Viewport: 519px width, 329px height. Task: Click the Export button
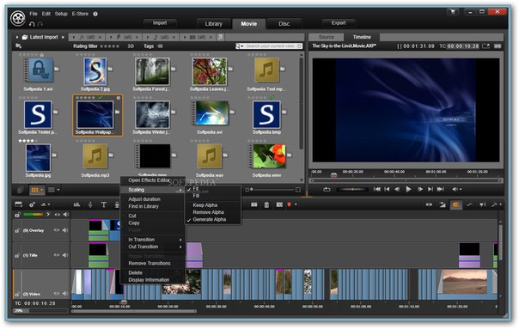click(x=339, y=23)
